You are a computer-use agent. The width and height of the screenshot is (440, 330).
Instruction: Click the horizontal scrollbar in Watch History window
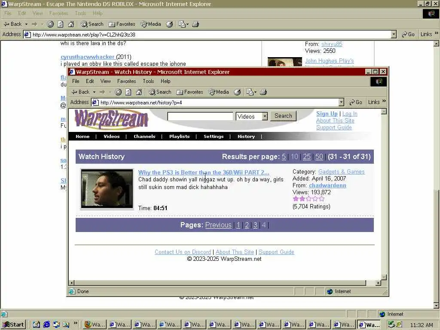(220, 283)
